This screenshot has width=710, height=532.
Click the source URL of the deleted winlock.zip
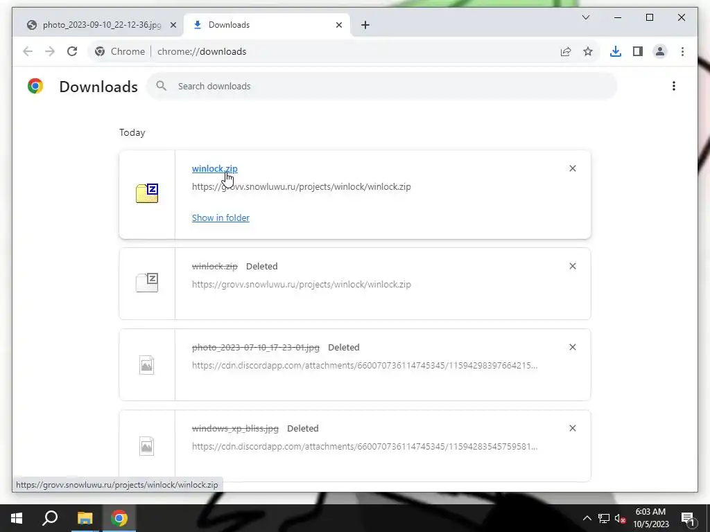[x=301, y=284]
